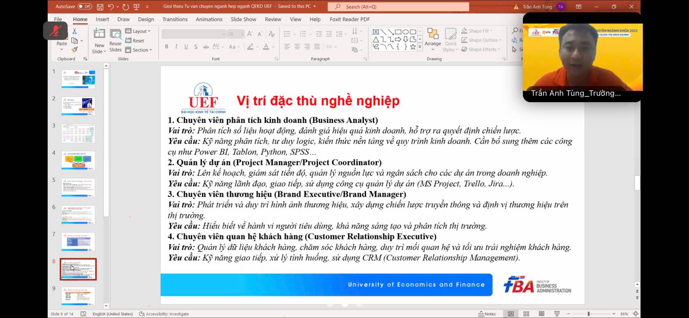Click the New Slide icon
The image size is (689, 318).
pyautogui.click(x=99, y=34)
